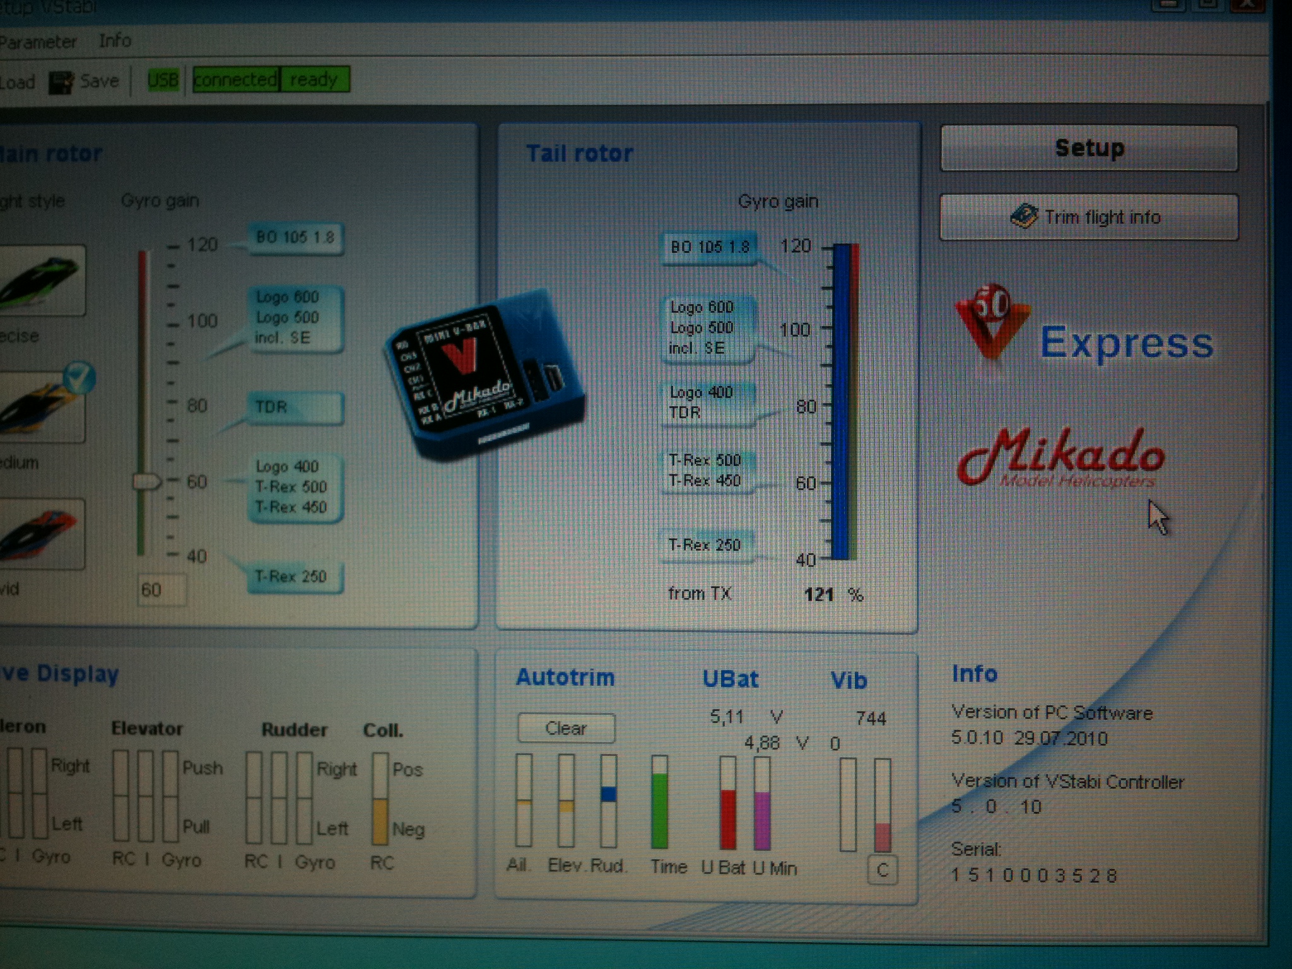Click the Rudder live display label
Viewport: 1292px width, 969px height.
pyautogui.click(x=295, y=730)
